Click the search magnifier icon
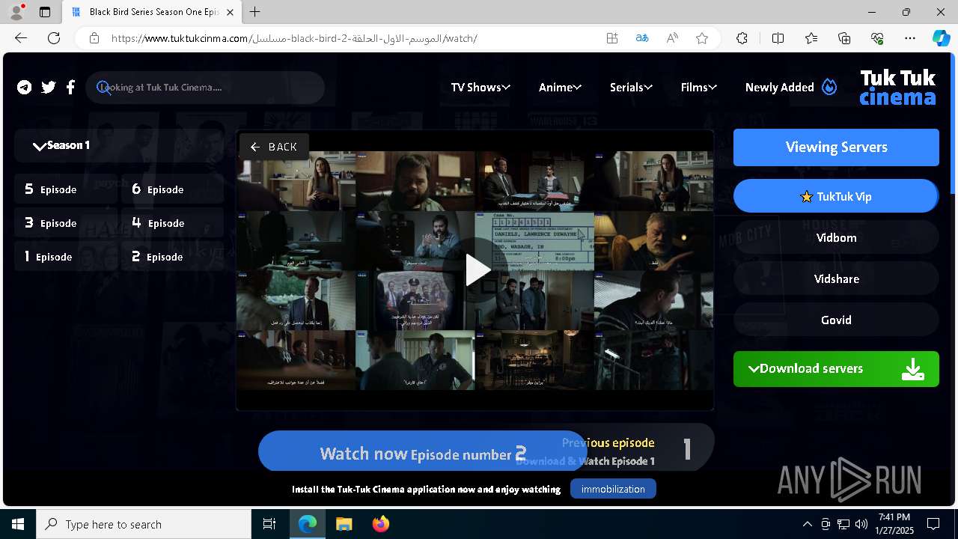This screenshot has width=958, height=539. point(103,88)
